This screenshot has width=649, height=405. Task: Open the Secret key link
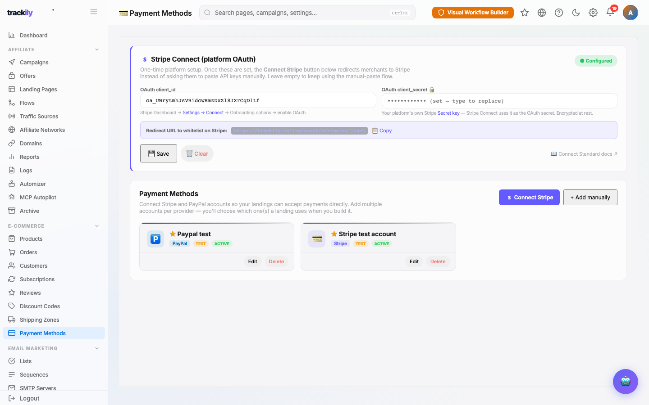(448, 113)
